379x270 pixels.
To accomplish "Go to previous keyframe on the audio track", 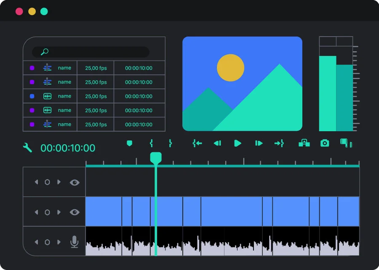I will click(x=36, y=242).
